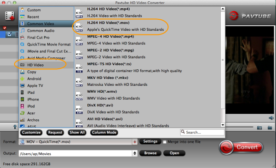Click the WMV HD(*.wmv) icon
The width and height of the screenshot is (276, 168).
(x=79, y=96)
